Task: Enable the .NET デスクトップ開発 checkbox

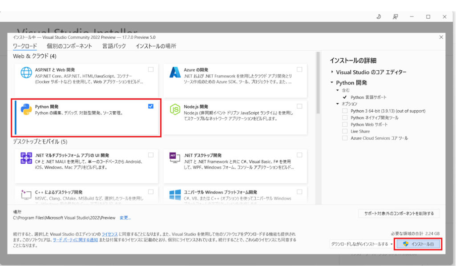Action: [299, 155]
